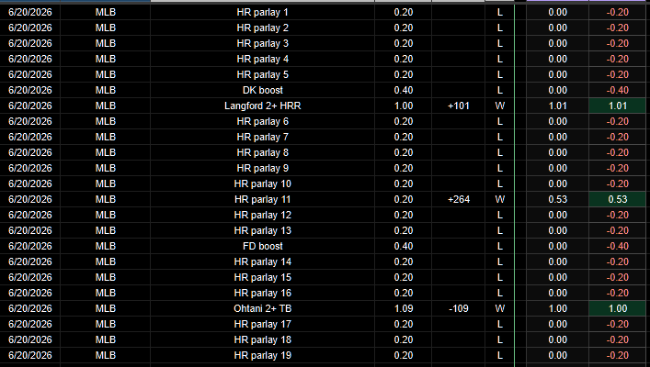Select the "HR parlay 1" cell
This screenshot has width=650, height=367.
[262, 13]
